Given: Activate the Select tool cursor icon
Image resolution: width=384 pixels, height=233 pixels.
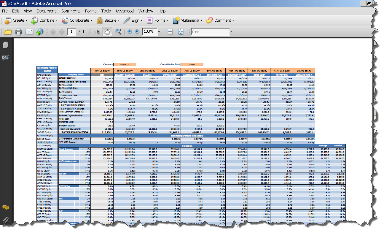Looking at the screenshot, I should click(97, 32).
